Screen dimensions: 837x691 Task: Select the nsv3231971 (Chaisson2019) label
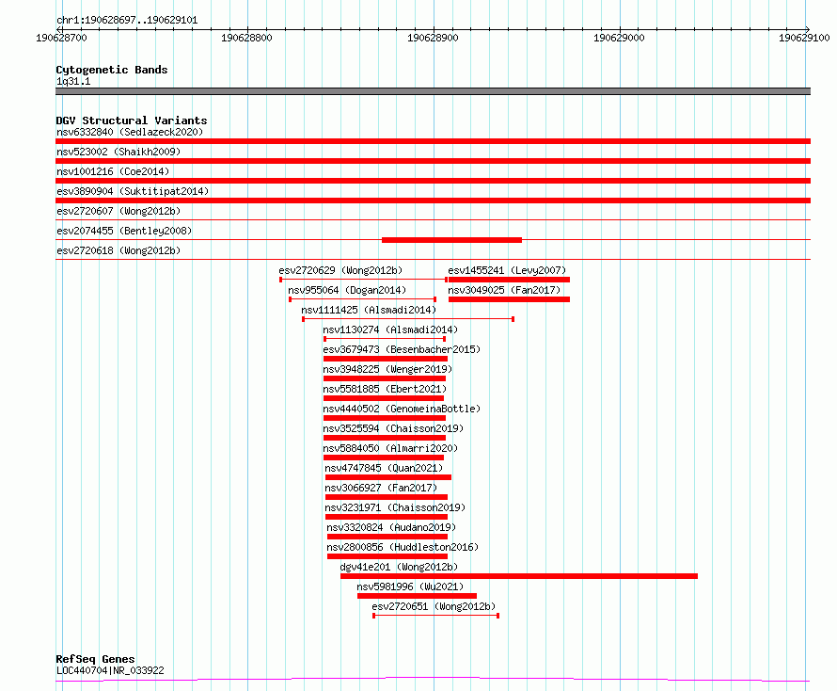point(395,507)
